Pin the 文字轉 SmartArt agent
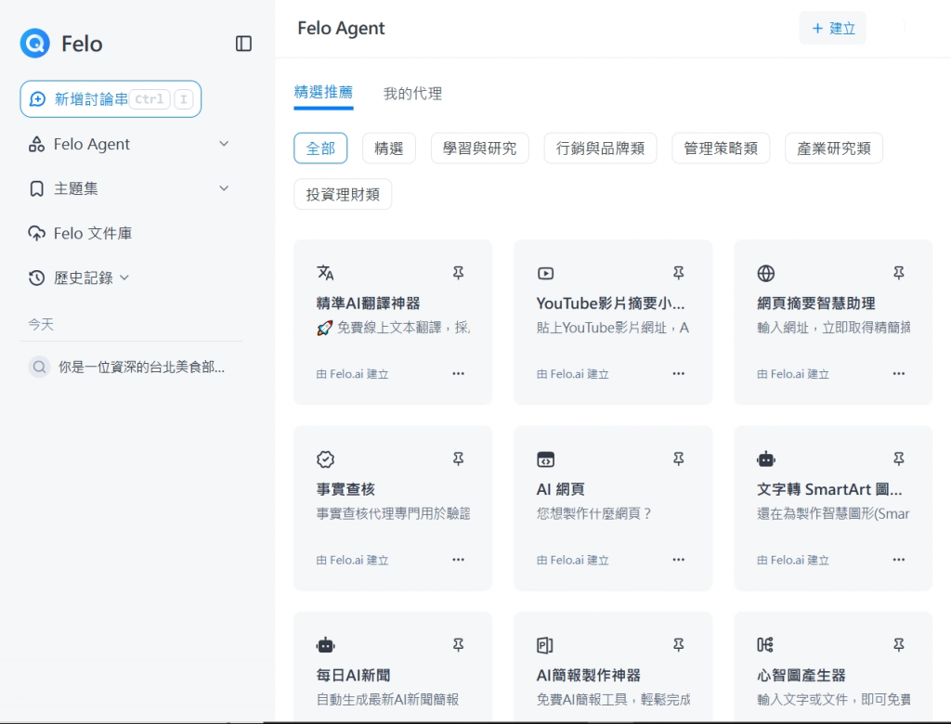This screenshot has width=951, height=724. click(899, 459)
